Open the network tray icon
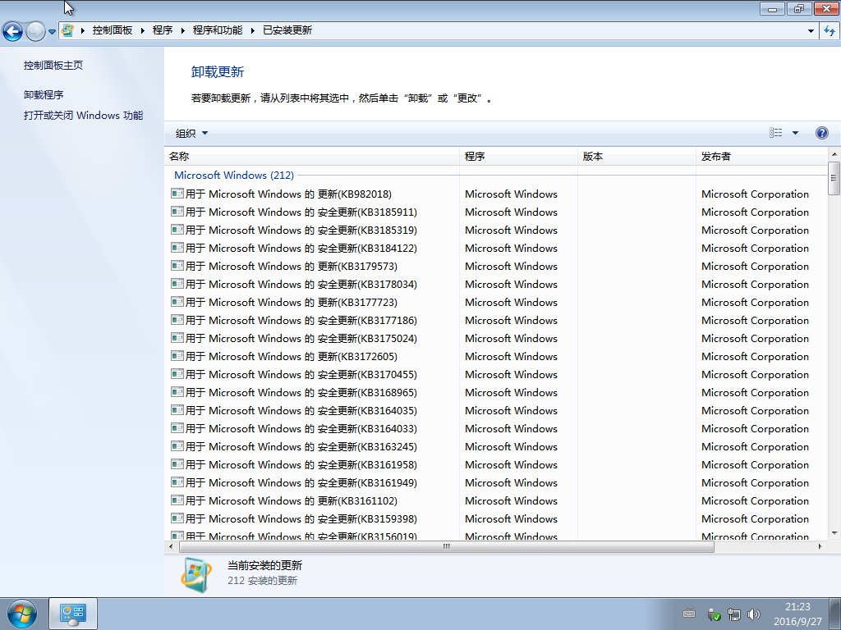 733,614
